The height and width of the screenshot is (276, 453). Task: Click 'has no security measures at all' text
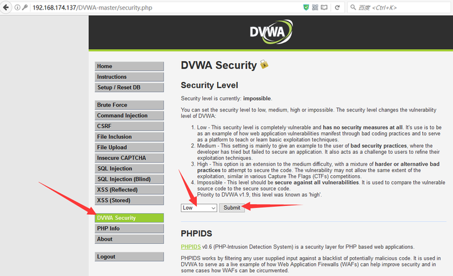362,127
